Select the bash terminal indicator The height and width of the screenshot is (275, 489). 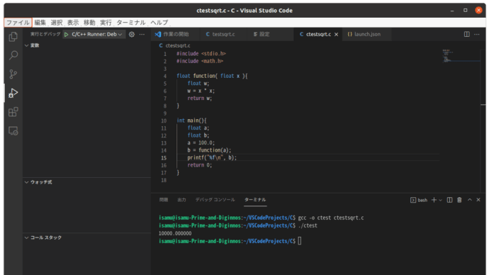tap(419, 200)
